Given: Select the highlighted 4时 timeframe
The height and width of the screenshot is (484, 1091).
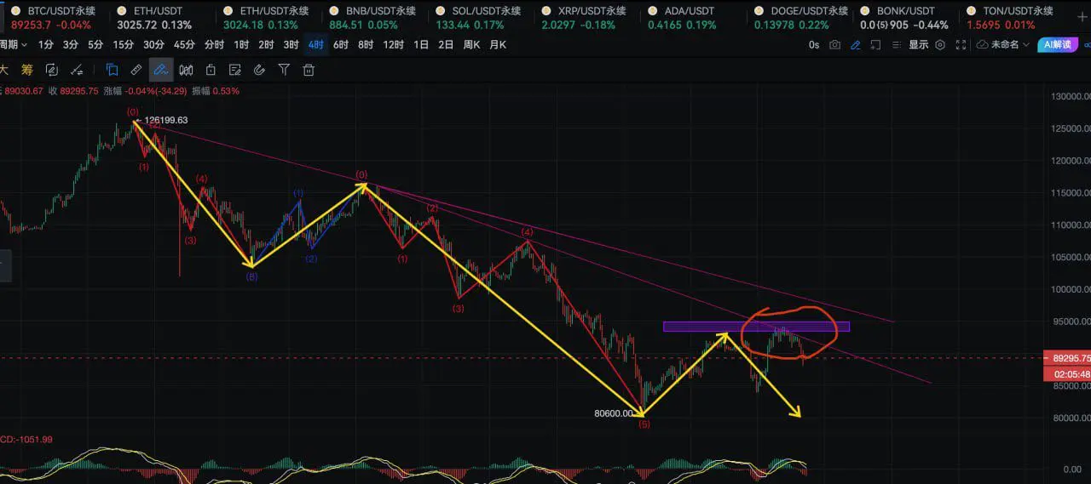Looking at the screenshot, I should pos(316,44).
